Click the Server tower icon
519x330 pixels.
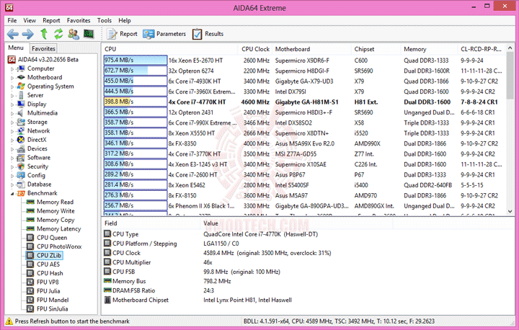pyautogui.click(x=21, y=95)
